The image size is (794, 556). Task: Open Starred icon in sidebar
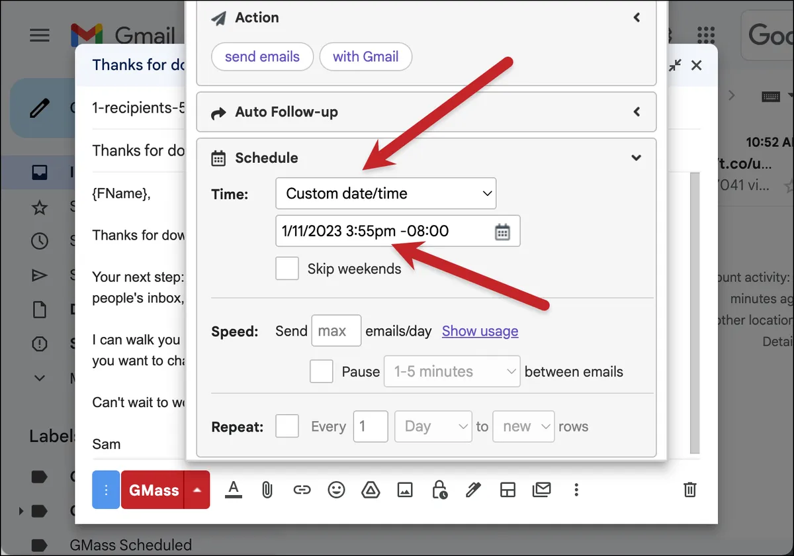[40, 207]
